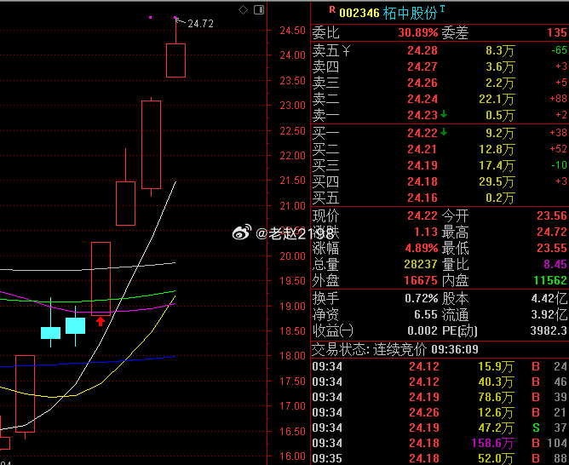Click the 今开 value 23.56

552,215
